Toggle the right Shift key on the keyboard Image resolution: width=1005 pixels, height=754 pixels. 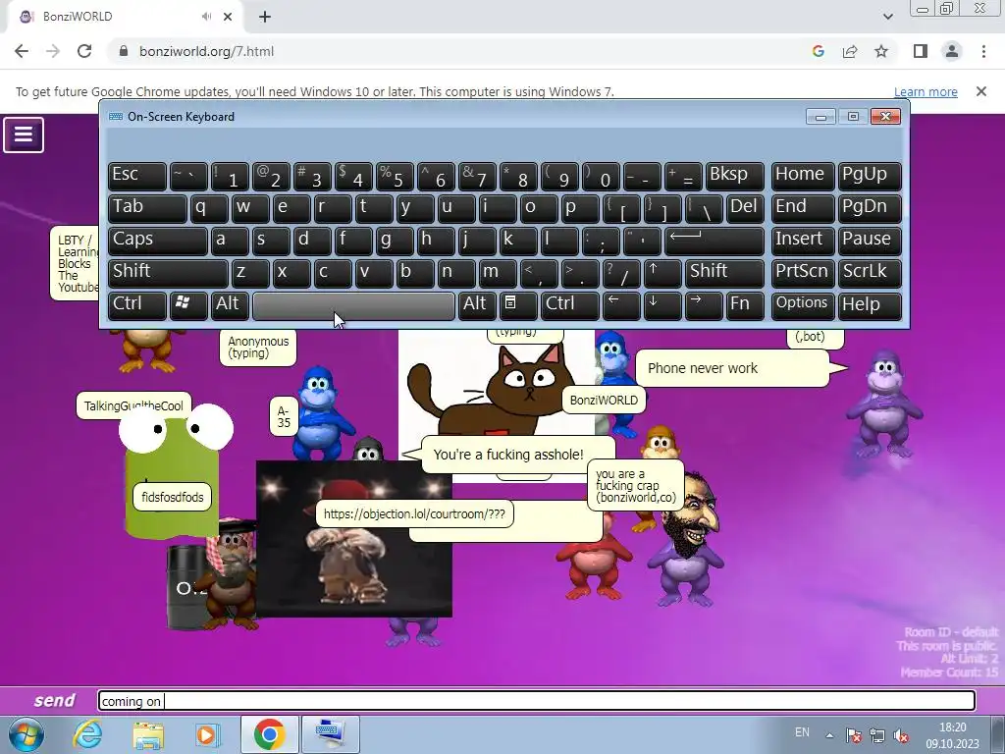[724, 273]
